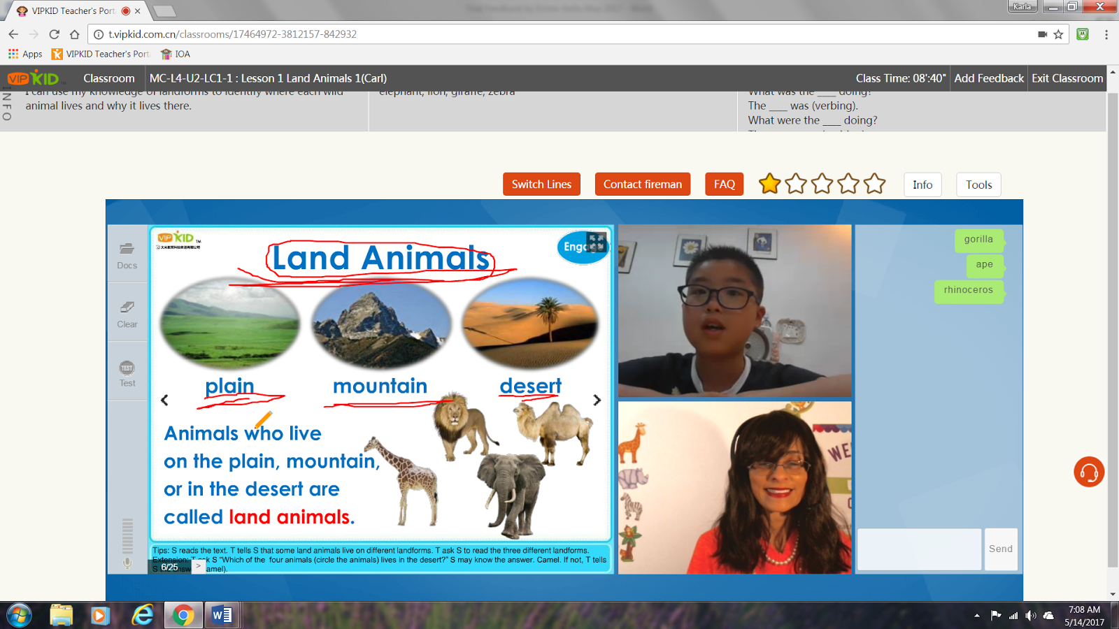Click the volume speaker tray icon
Screen dimensions: 1119x629
[x=1031, y=616]
